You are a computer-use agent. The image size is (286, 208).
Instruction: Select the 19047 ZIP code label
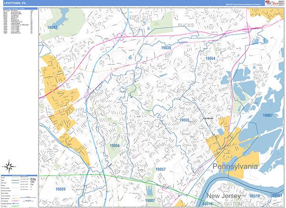tap(52, 28)
